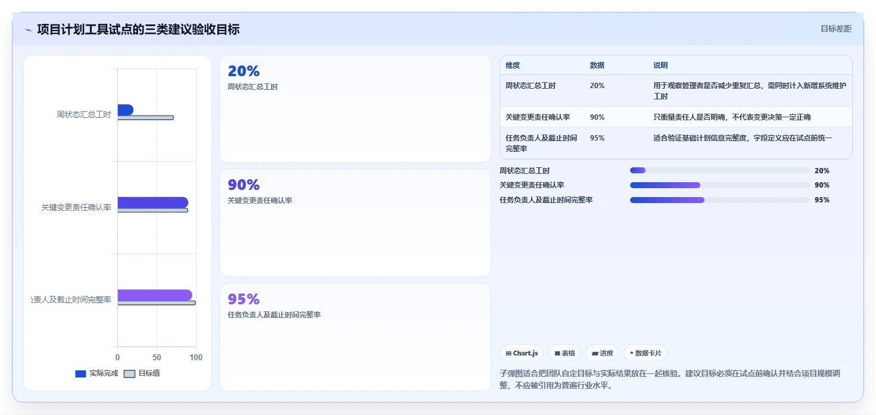Click the 90% value beside the progress bar
The height and width of the screenshot is (415, 876).
tap(822, 185)
